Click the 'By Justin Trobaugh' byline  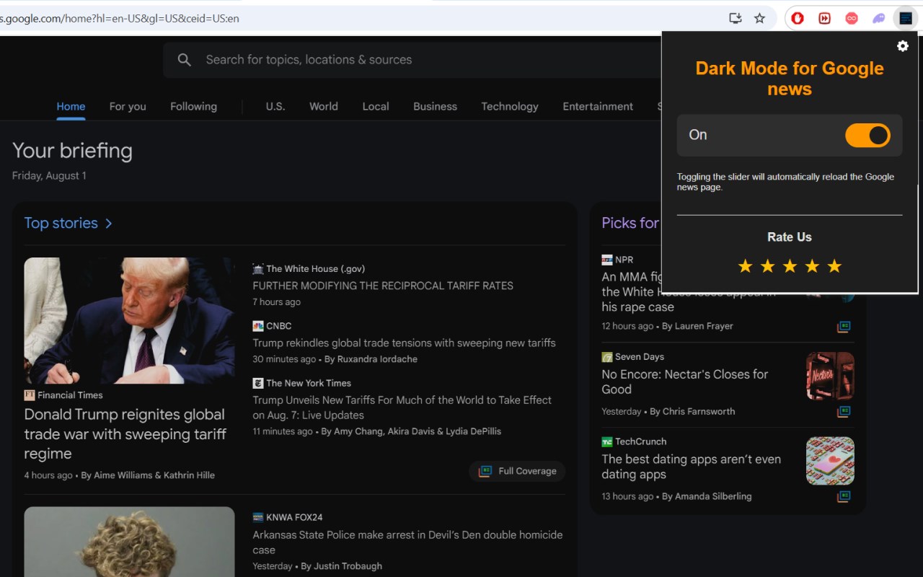click(342, 566)
